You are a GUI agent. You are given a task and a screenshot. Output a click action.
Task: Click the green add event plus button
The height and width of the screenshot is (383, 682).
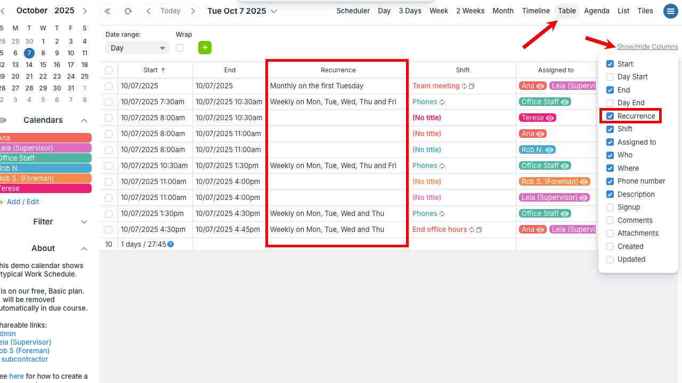pos(205,48)
